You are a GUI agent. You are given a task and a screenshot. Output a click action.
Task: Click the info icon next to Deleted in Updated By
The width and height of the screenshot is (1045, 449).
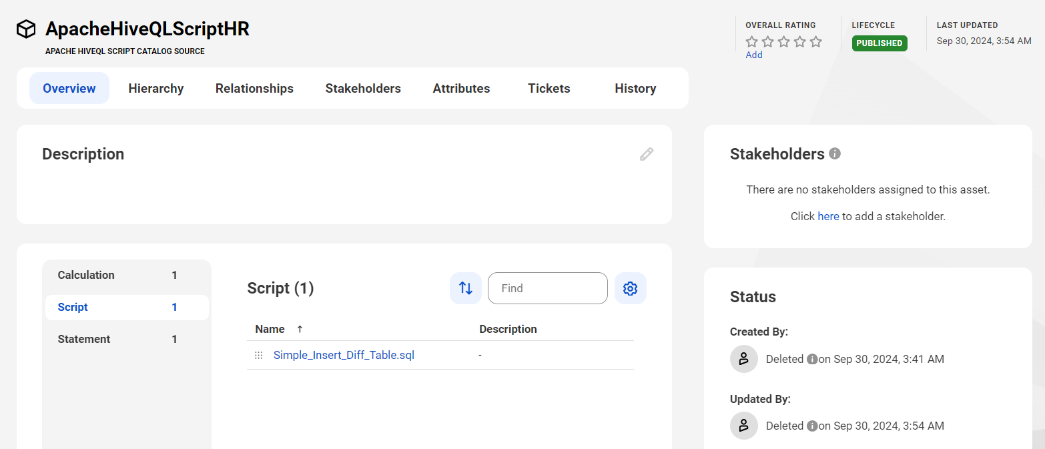(x=812, y=426)
